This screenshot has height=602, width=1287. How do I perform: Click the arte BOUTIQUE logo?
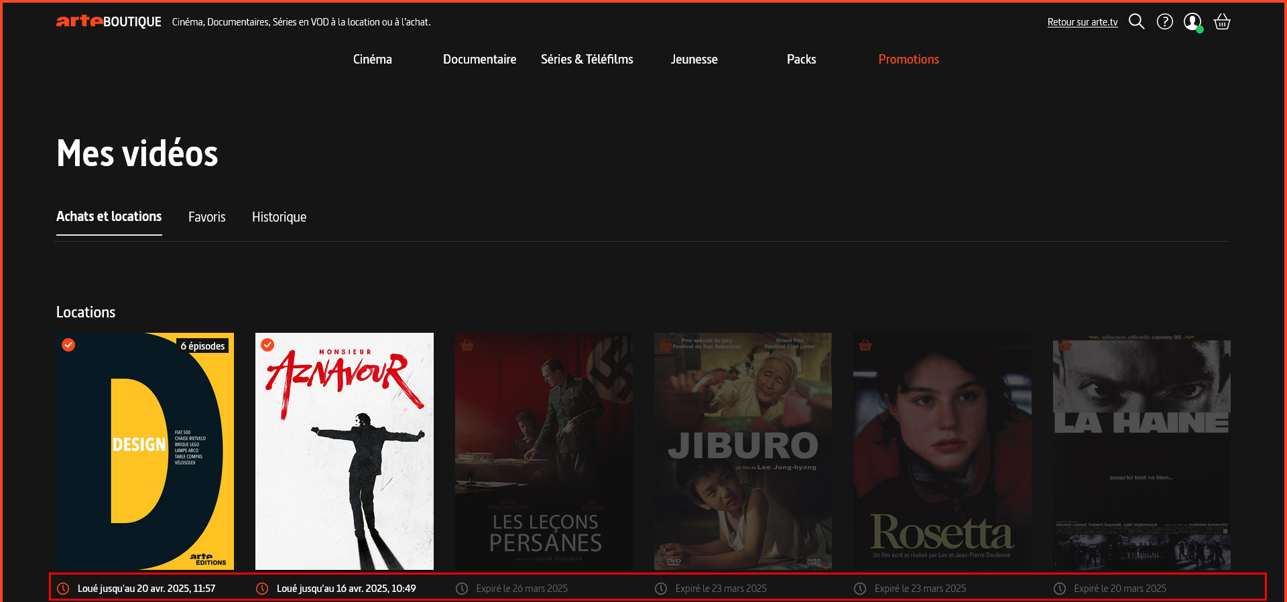tap(109, 21)
